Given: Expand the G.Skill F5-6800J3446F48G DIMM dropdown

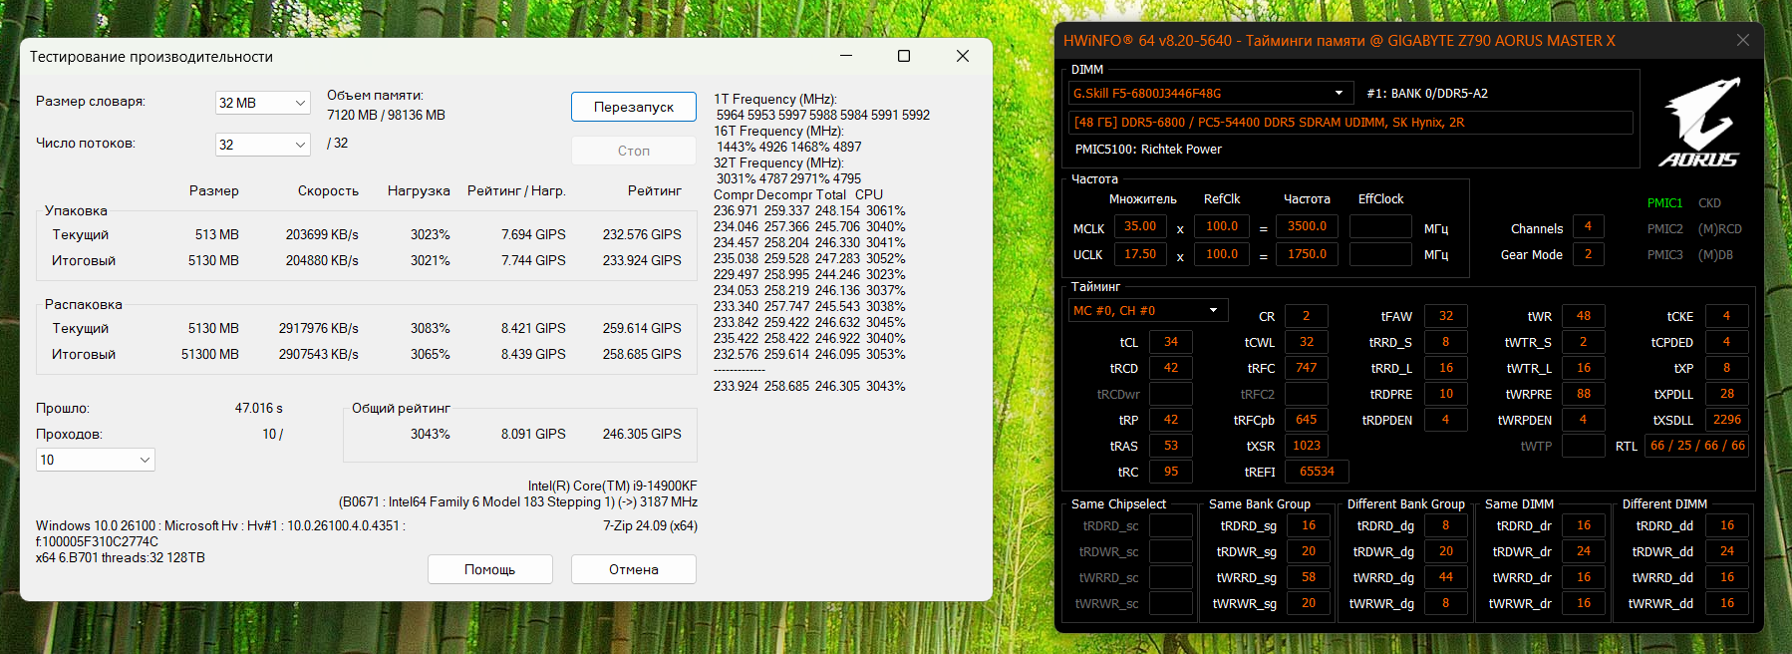Looking at the screenshot, I should click(x=1211, y=93).
